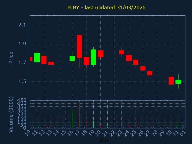This screenshot has width=192, height=144.
Task: Click the green candlestick on day 16
Action: (72, 58)
